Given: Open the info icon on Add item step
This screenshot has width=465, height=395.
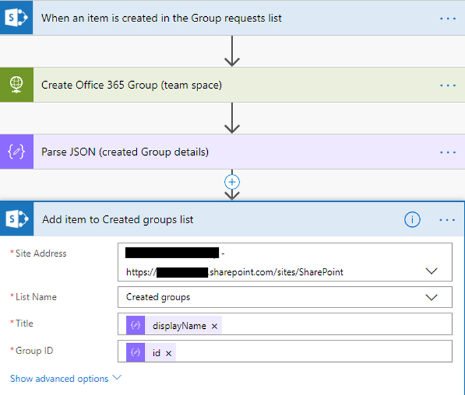Looking at the screenshot, I should [412, 220].
